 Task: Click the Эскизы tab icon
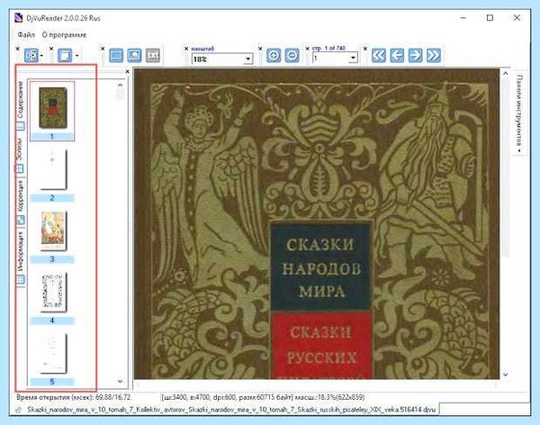pos(21,168)
